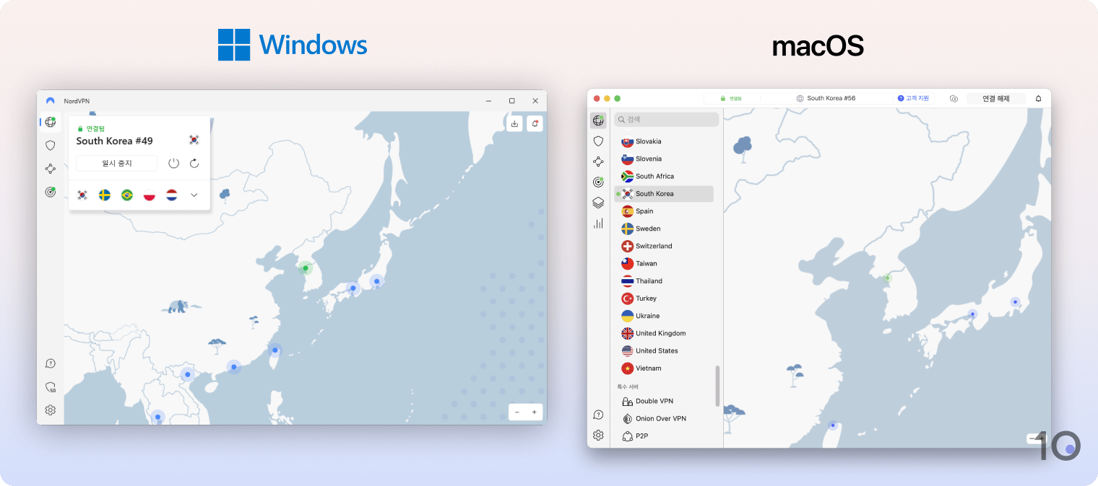Open the globe servers view in Windows sidebar
This screenshot has width=1098, height=486.
[x=50, y=122]
